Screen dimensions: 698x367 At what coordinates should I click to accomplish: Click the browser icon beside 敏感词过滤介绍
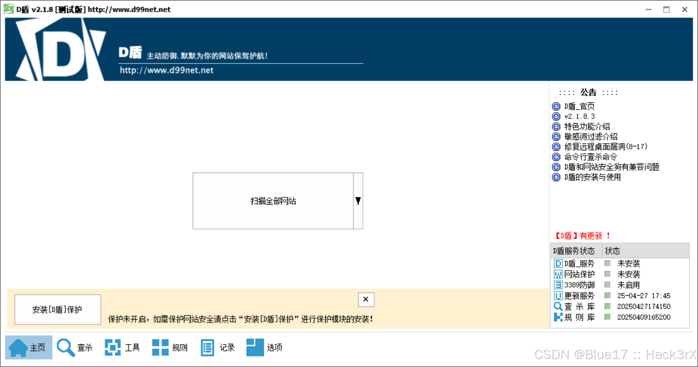coord(556,136)
